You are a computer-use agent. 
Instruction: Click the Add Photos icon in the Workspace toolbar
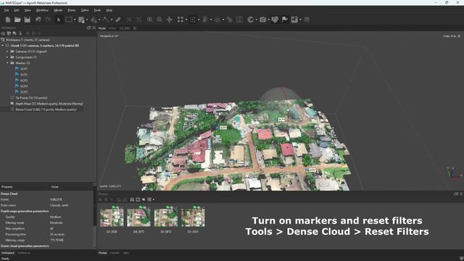click(x=9, y=33)
